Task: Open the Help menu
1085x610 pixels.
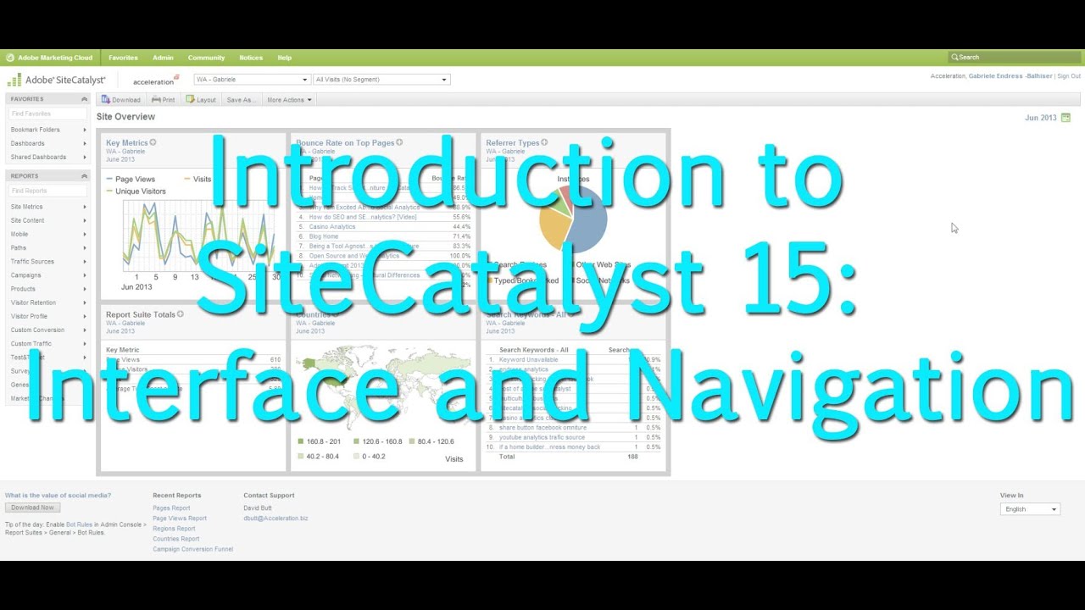Action: click(x=285, y=58)
